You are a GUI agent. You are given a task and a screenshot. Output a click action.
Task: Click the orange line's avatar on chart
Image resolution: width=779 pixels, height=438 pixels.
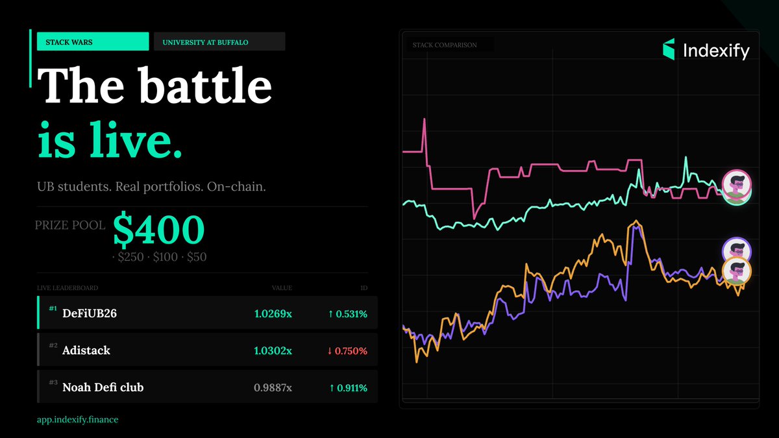point(737,271)
